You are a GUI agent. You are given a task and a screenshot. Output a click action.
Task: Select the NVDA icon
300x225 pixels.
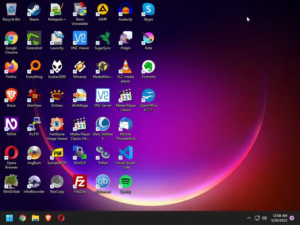tap(11, 124)
